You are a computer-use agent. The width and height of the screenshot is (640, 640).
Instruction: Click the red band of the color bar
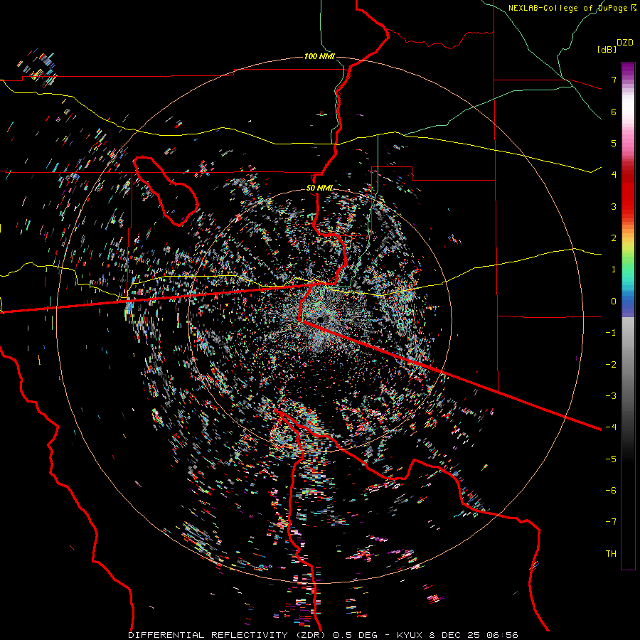[x=628, y=196]
